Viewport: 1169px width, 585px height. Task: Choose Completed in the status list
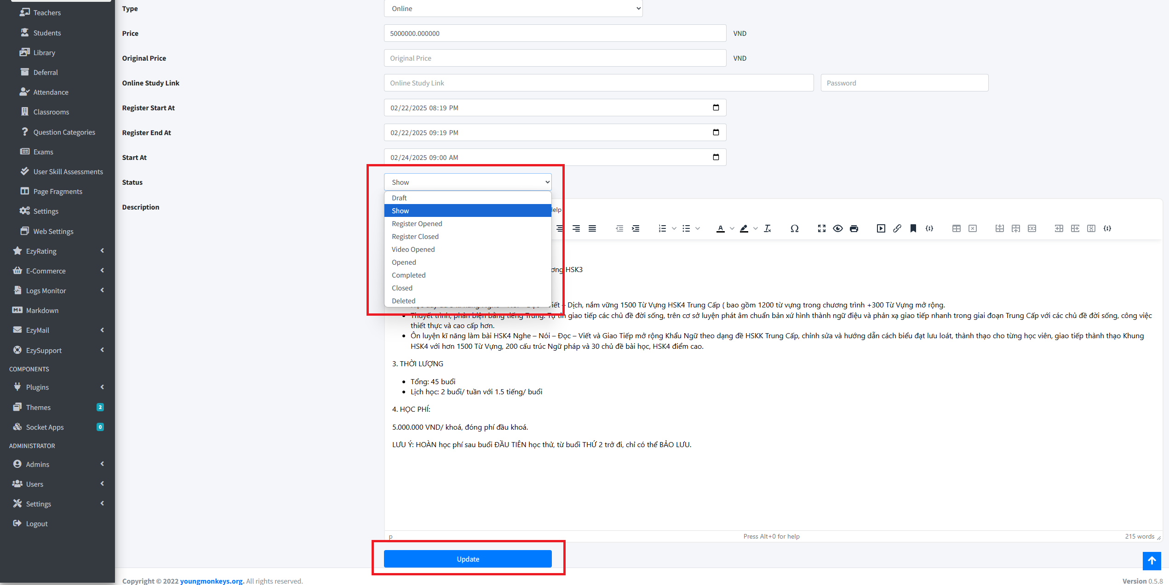click(x=408, y=275)
